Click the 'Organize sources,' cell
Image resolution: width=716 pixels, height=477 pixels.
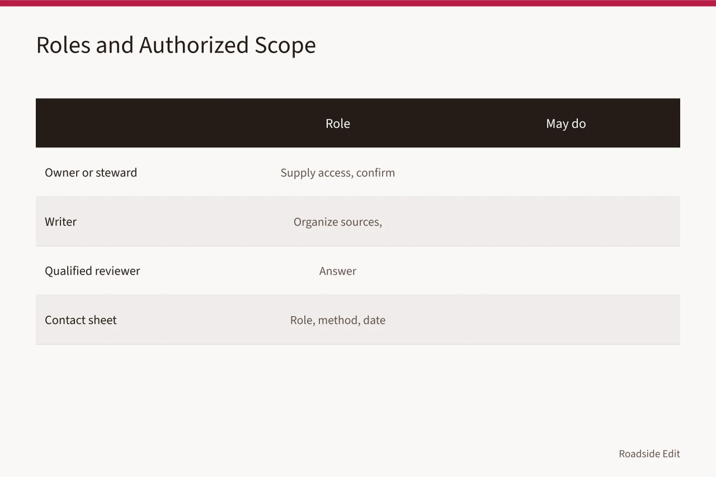(338, 222)
